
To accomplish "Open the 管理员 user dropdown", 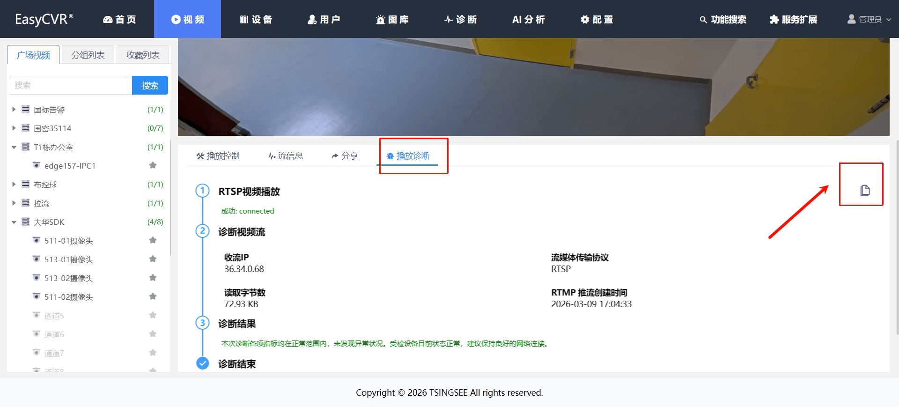I will point(869,19).
